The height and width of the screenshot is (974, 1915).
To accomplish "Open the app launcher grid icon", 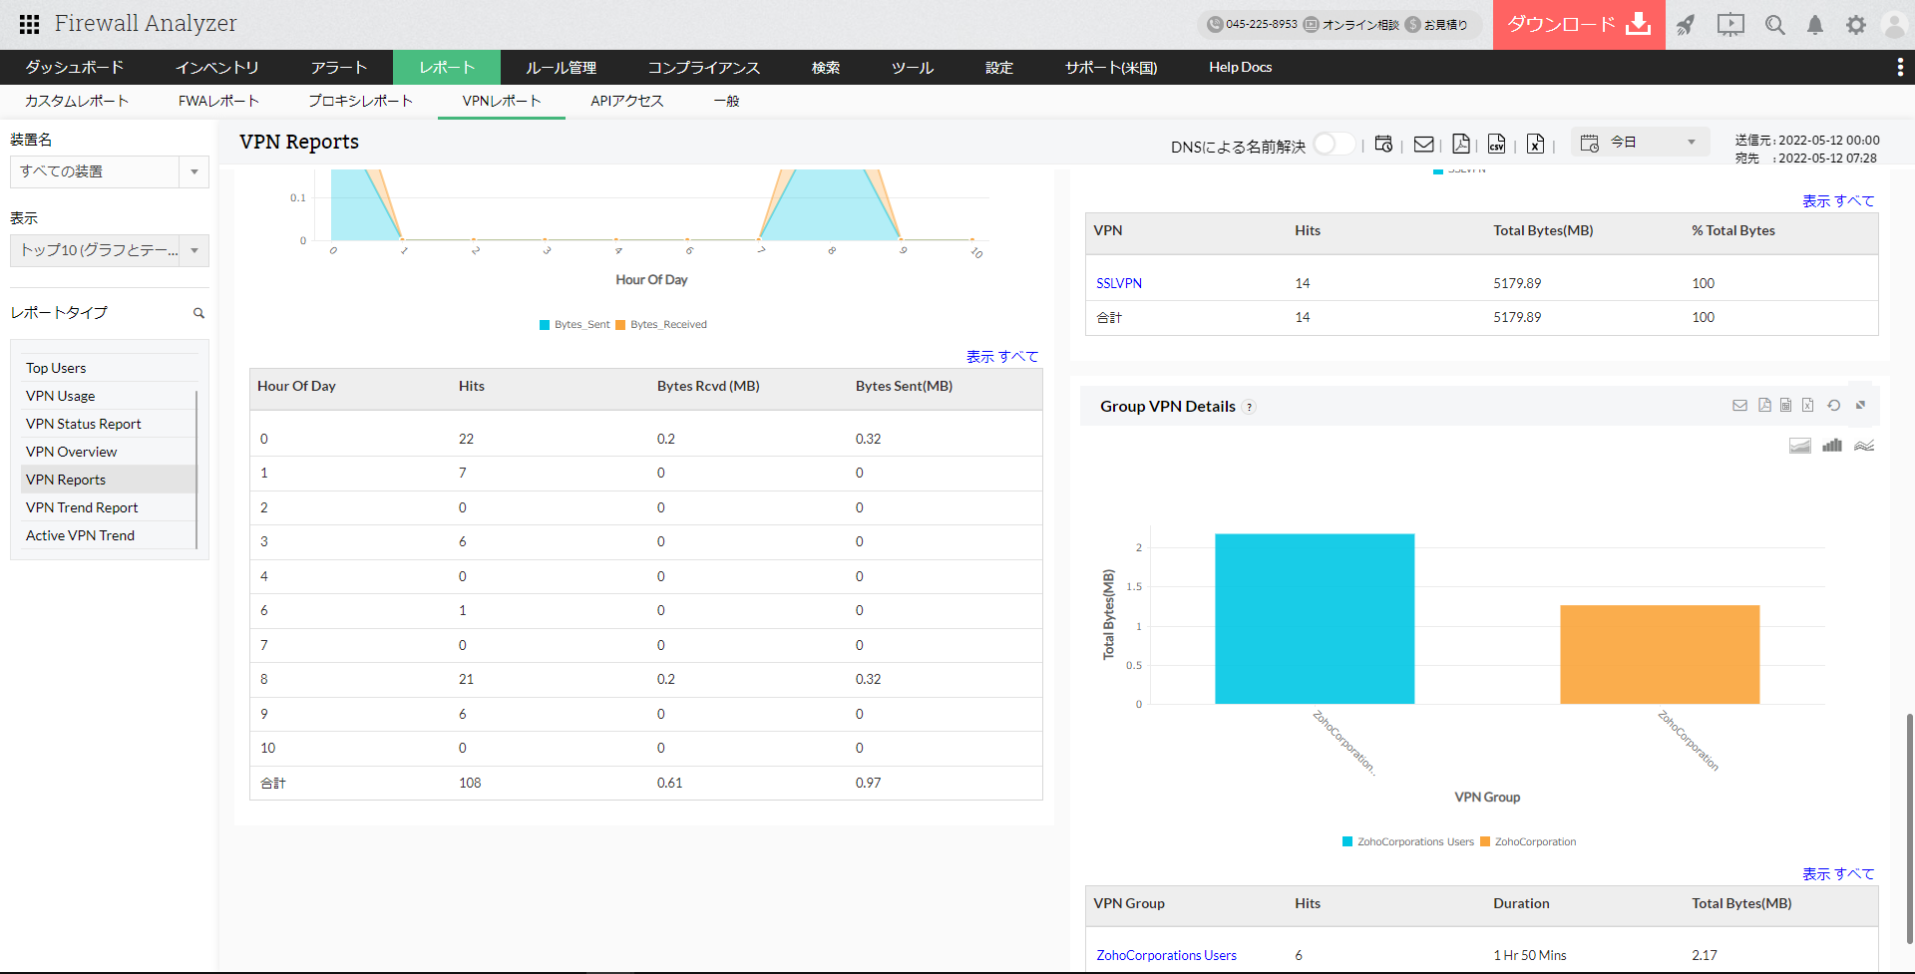I will click(x=29, y=24).
